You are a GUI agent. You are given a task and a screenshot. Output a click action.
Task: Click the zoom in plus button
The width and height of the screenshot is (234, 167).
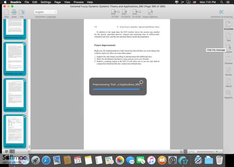(217, 152)
